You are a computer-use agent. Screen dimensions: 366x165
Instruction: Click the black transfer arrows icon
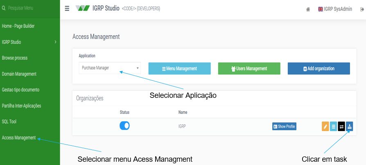click(x=341, y=127)
